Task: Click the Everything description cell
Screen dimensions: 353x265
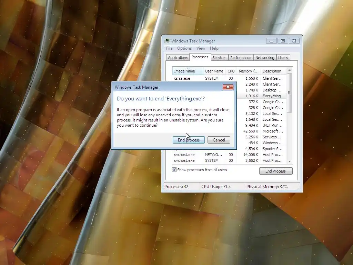Action: [x=272, y=96]
